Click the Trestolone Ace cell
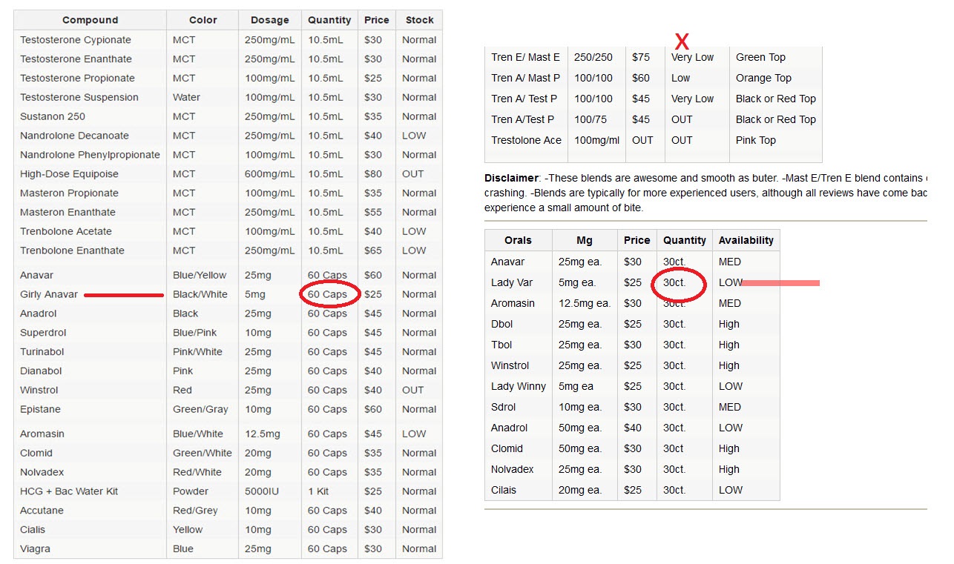Viewport: 954px width, 564px height. (x=526, y=140)
